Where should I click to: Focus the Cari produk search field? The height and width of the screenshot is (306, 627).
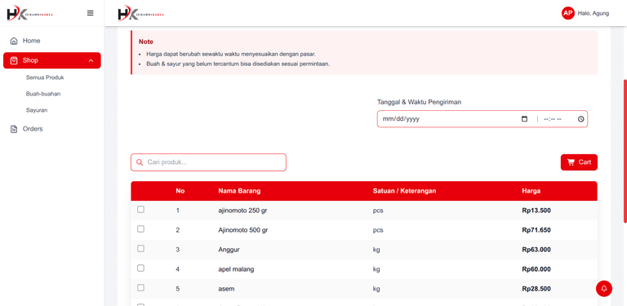[208, 162]
